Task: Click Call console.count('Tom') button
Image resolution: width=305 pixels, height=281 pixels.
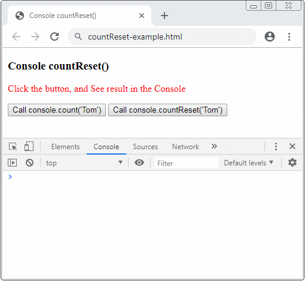Action: click(57, 110)
